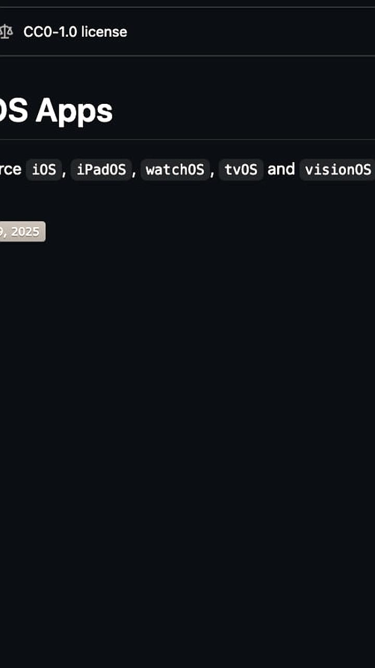Select the iPadOS code tag
This screenshot has height=668, width=375.
click(x=102, y=170)
